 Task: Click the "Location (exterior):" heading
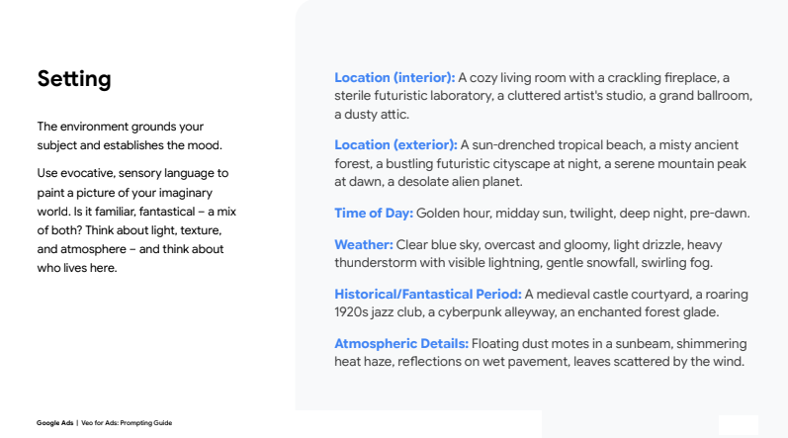pos(395,145)
